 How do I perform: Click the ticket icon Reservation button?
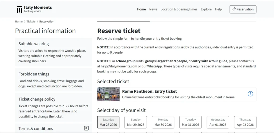click(243, 9)
